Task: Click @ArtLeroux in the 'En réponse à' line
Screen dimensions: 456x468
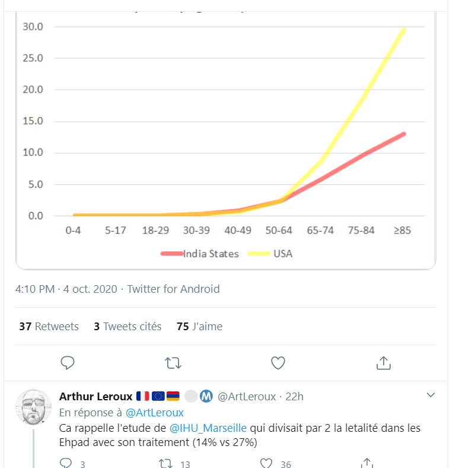Action: tap(155, 412)
